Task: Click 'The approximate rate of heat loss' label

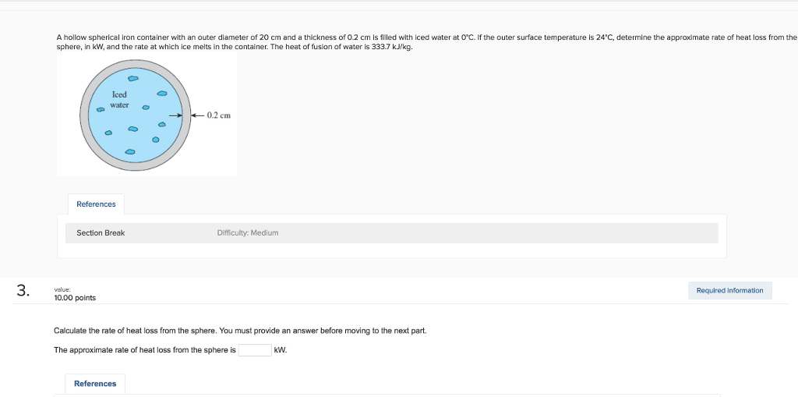Action: tap(145, 350)
